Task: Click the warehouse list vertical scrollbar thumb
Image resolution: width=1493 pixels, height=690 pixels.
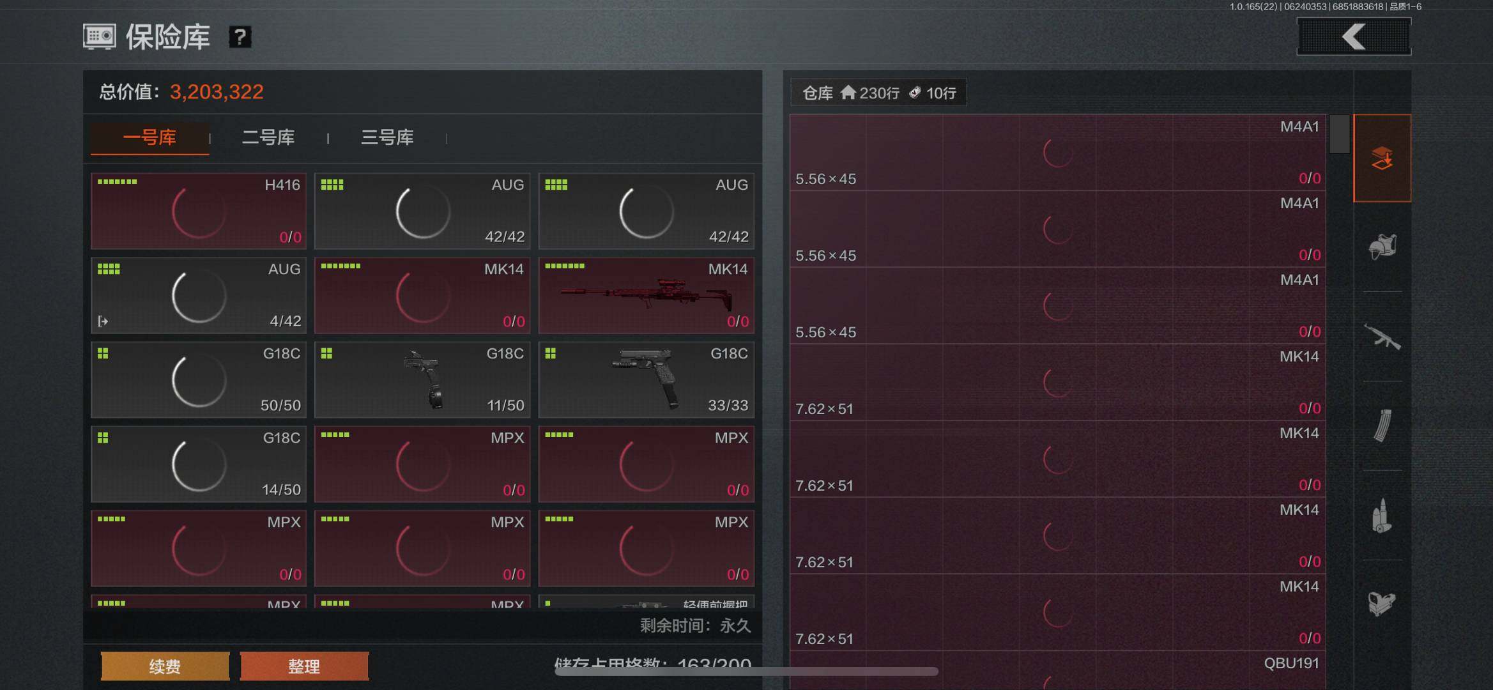Action: (x=1340, y=134)
